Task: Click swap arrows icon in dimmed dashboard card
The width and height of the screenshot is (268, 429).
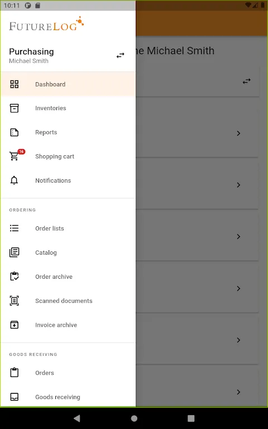Action: 246,81
